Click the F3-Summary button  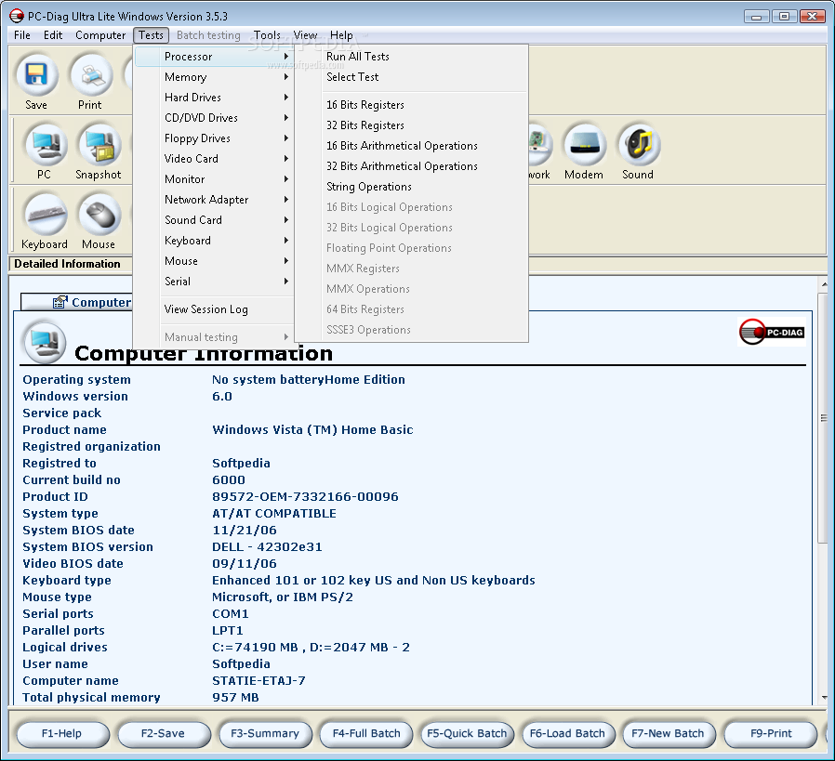[265, 734]
